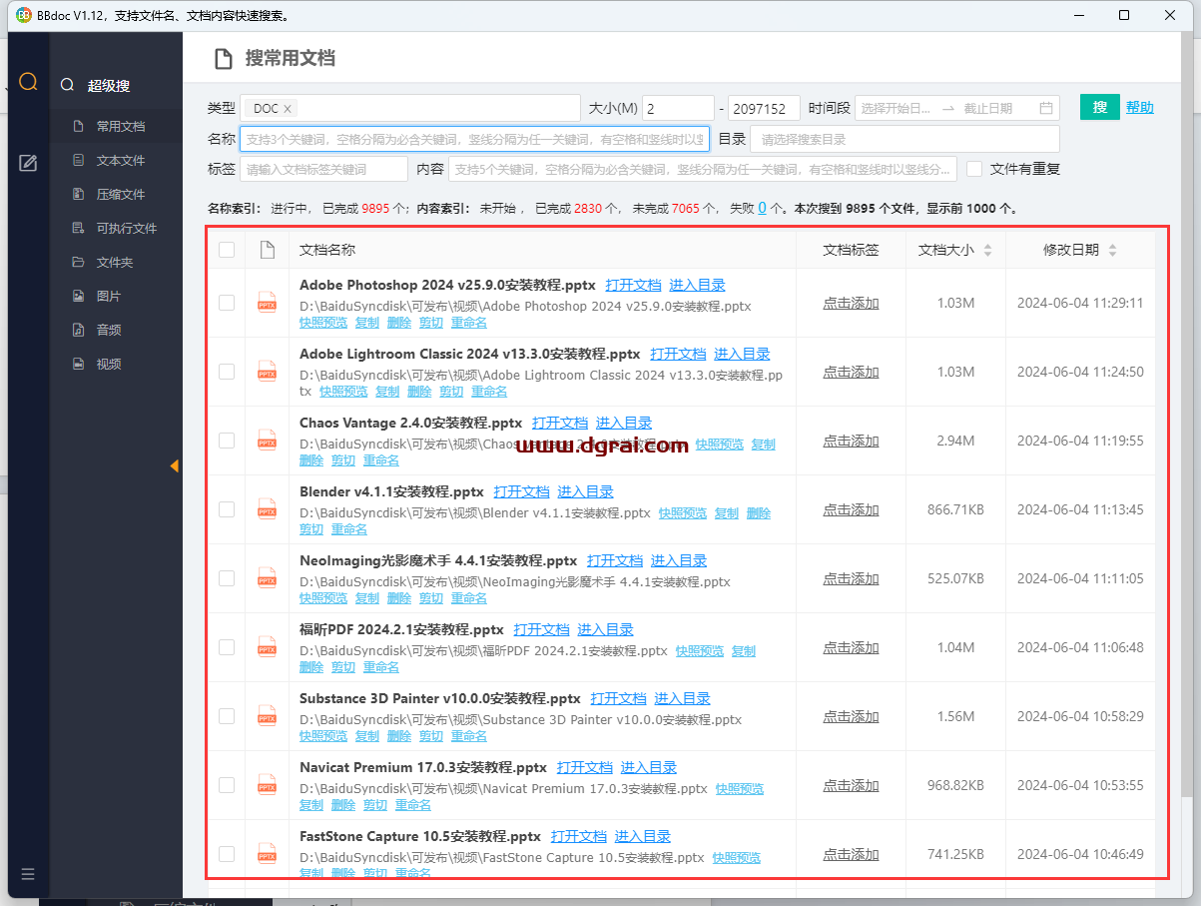This screenshot has height=906, width=1201.
Task: Open the 帮助 help link
Action: pos(1139,108)
